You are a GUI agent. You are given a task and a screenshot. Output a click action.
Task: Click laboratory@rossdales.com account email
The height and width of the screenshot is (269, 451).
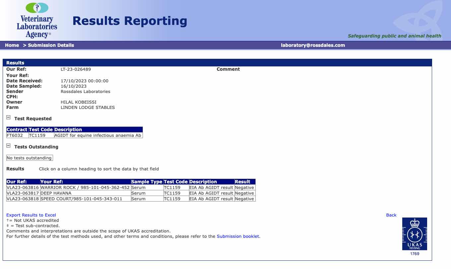tap(313, 45)
